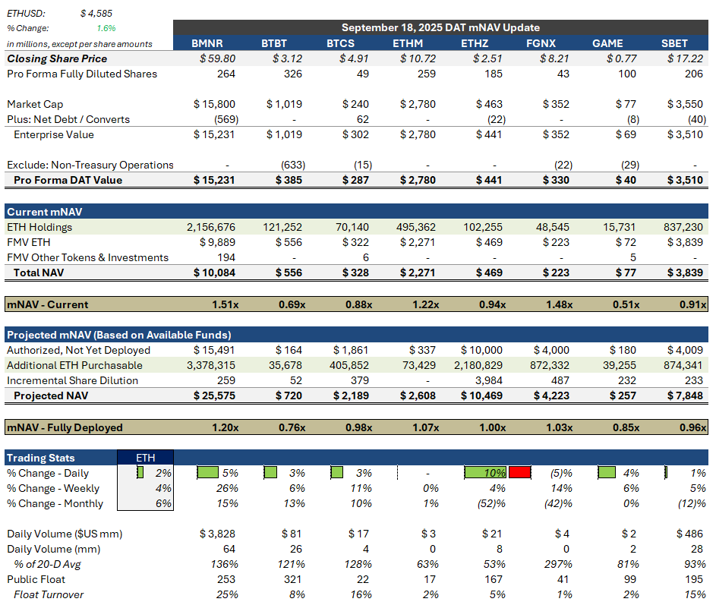Select BMNR public float 253
The width and height of the screenshot is (716, 605).
[x=226, y=579]
